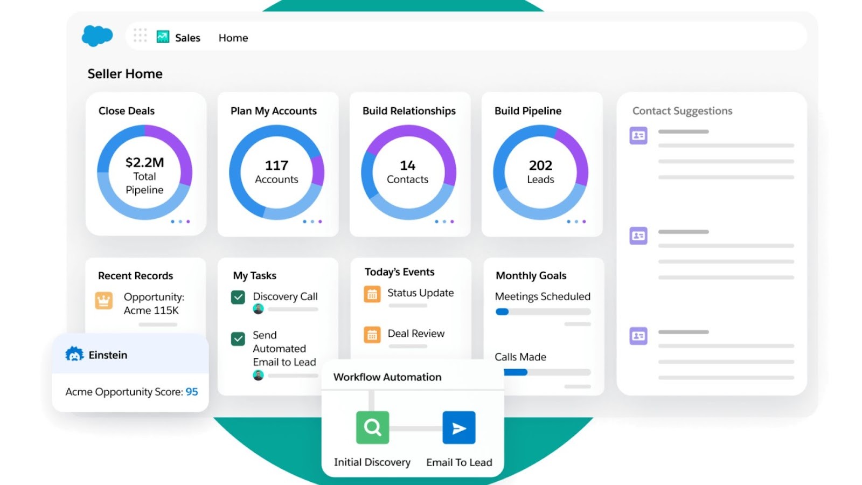Toggle the Send Automated Email to Lead checkbox
Image resolution: width=862 pixels, height=485 pixels.
pos(237,339)
